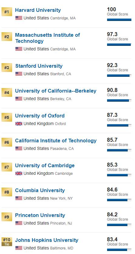The width and height of the screenshot is (135, 254).
Task: Click the #10 Tie rank badge
Action: pos(7,242)
